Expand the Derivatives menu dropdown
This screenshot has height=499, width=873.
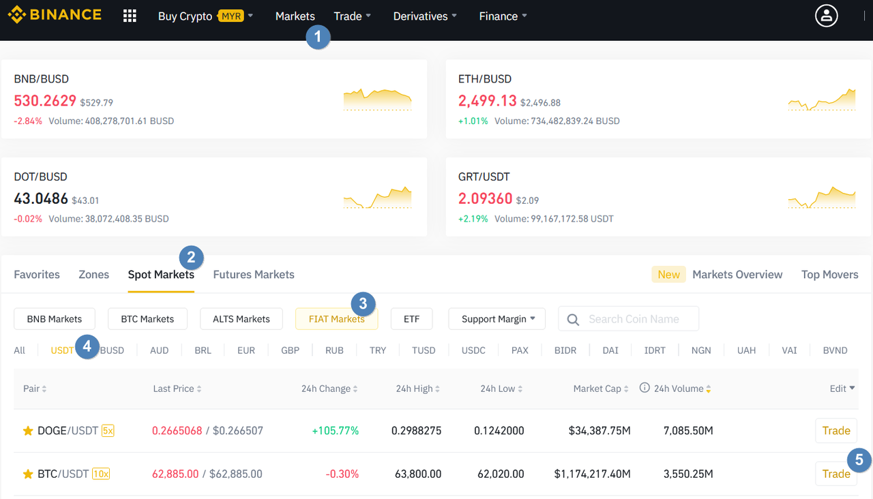click(425, 16)
